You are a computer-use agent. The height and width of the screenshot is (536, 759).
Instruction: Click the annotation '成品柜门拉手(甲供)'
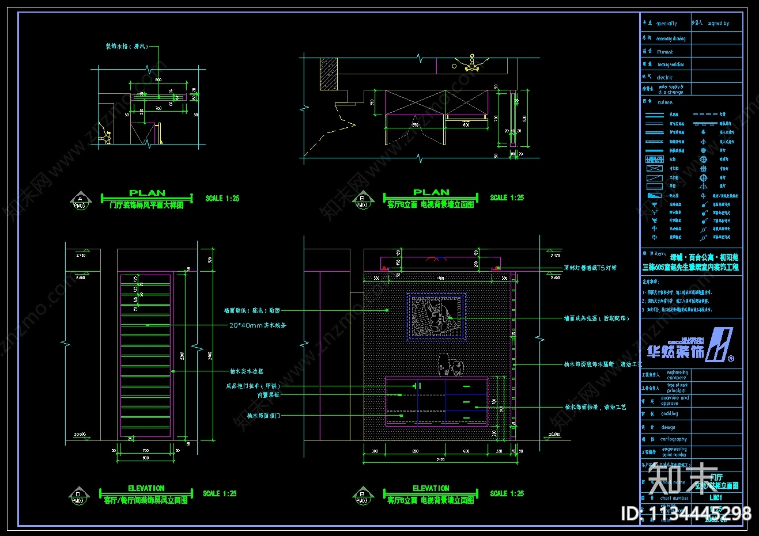click(253, 386)
